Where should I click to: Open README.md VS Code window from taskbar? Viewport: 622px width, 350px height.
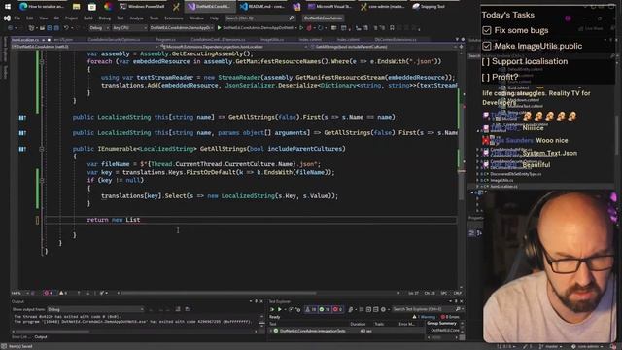point(262,7)
